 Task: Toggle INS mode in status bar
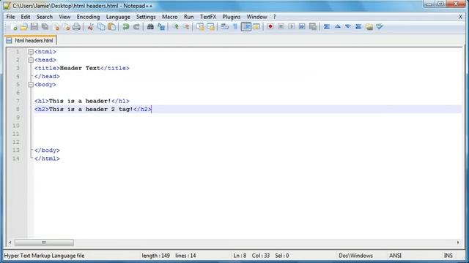(x=448, y=256)
